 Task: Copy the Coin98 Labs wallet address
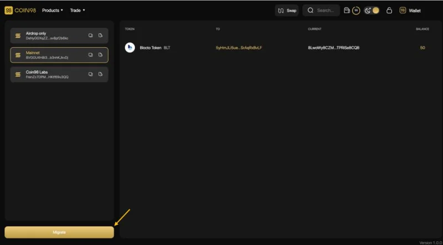pyautogui.click(x=90, y=74)
